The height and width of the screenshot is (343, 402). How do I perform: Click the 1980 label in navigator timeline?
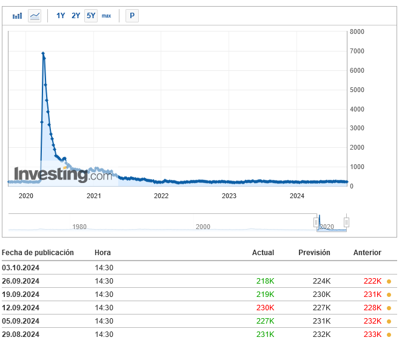coord(79,227)
